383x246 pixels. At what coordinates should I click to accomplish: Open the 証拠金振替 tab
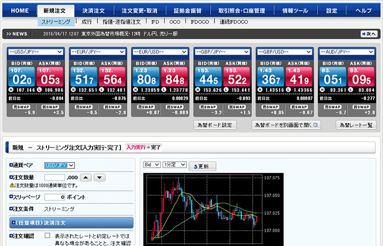tap(188, 11)
